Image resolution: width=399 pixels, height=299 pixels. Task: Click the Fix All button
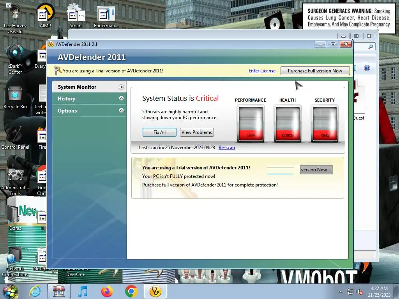159,132
